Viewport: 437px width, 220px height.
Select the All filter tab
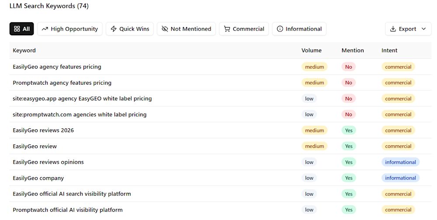point(21,29)
